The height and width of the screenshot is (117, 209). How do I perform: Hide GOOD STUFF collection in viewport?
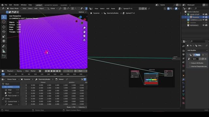(x=203, y=14)
